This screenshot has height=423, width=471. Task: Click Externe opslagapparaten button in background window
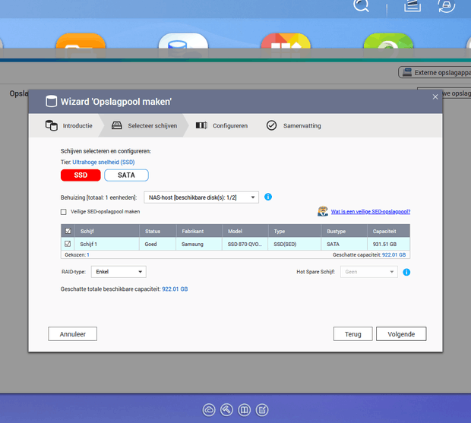coord(435,72)
